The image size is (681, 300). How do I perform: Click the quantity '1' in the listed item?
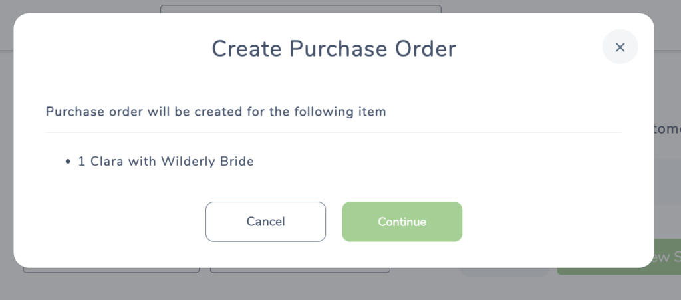click(x=81, y=162)
